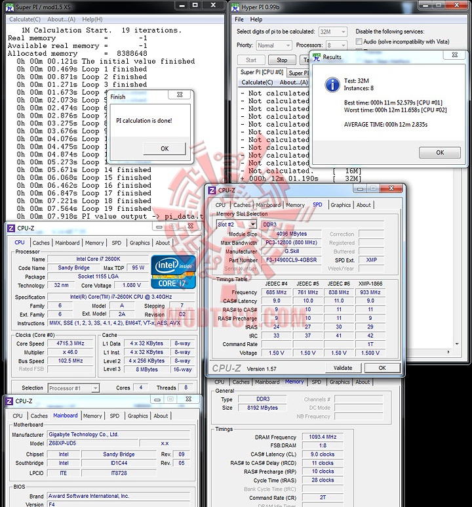Click the Core Speed 4715.3 MHz field
This screenshot has height=507, width=472.
pos(70,343)
